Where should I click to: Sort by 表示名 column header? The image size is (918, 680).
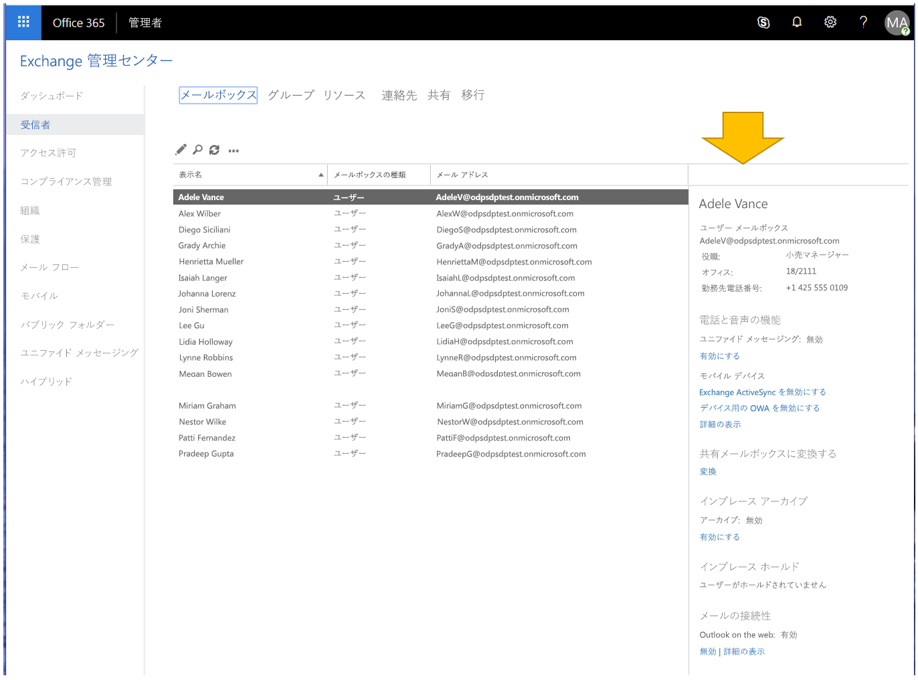tap(249, 175)
